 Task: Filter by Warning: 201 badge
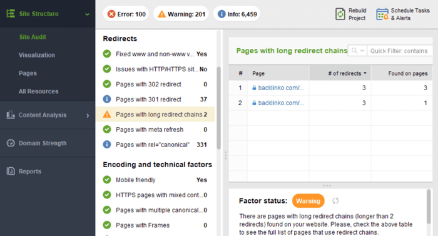point(181,14)
